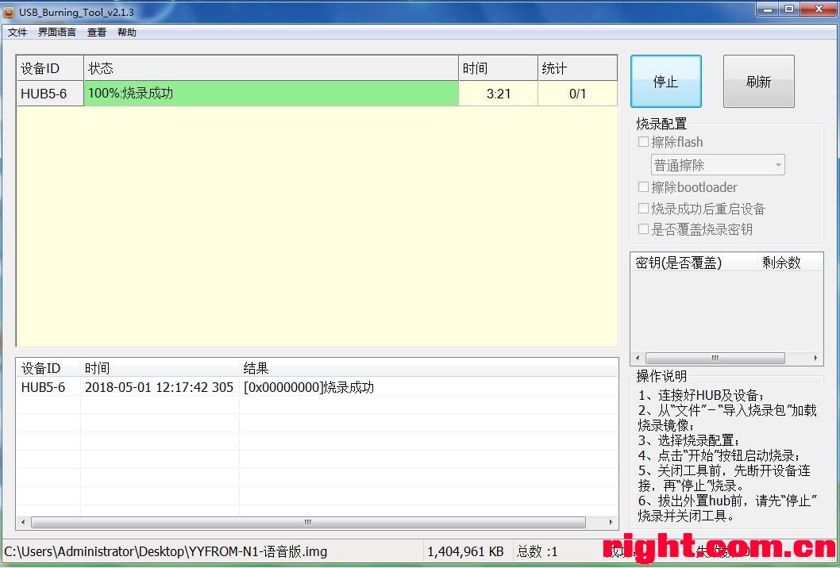Open the 界面语言 menu

pos(57,33)
